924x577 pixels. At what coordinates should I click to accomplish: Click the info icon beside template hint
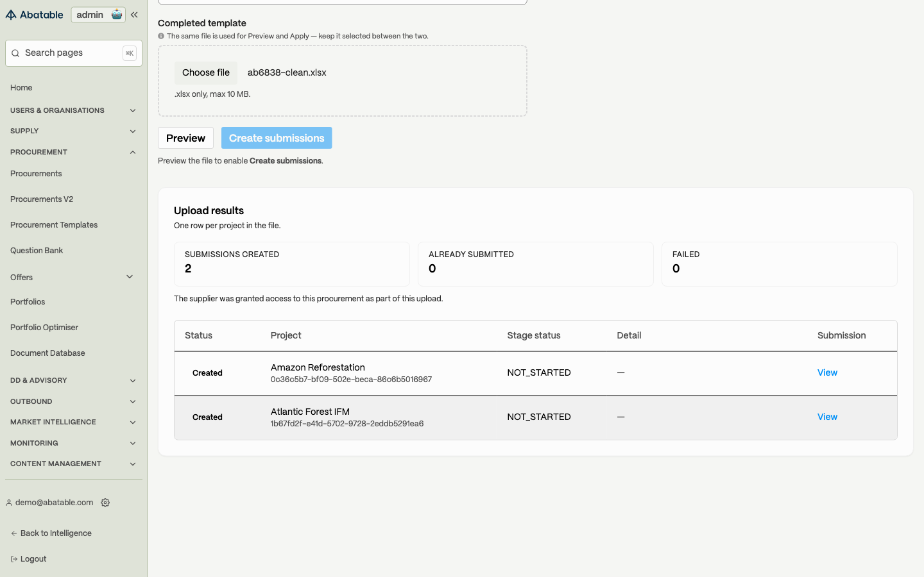(161, 36)
